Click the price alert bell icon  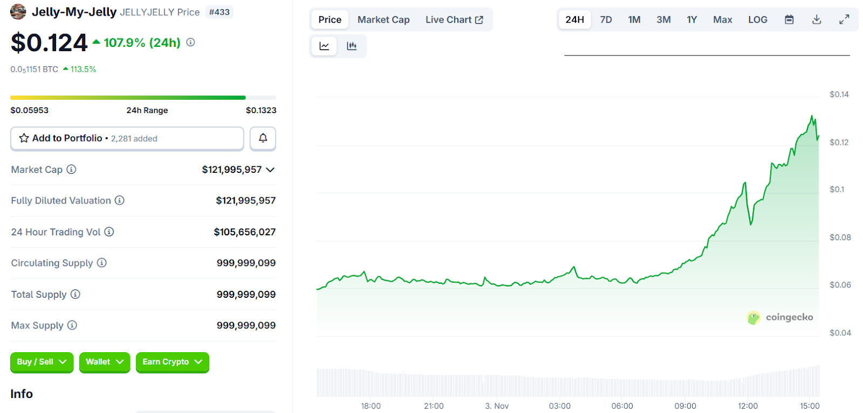263,138
